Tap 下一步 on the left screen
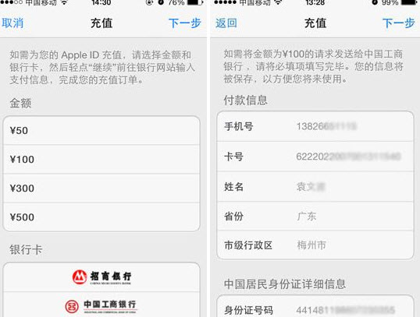 [x=185, y=23]
